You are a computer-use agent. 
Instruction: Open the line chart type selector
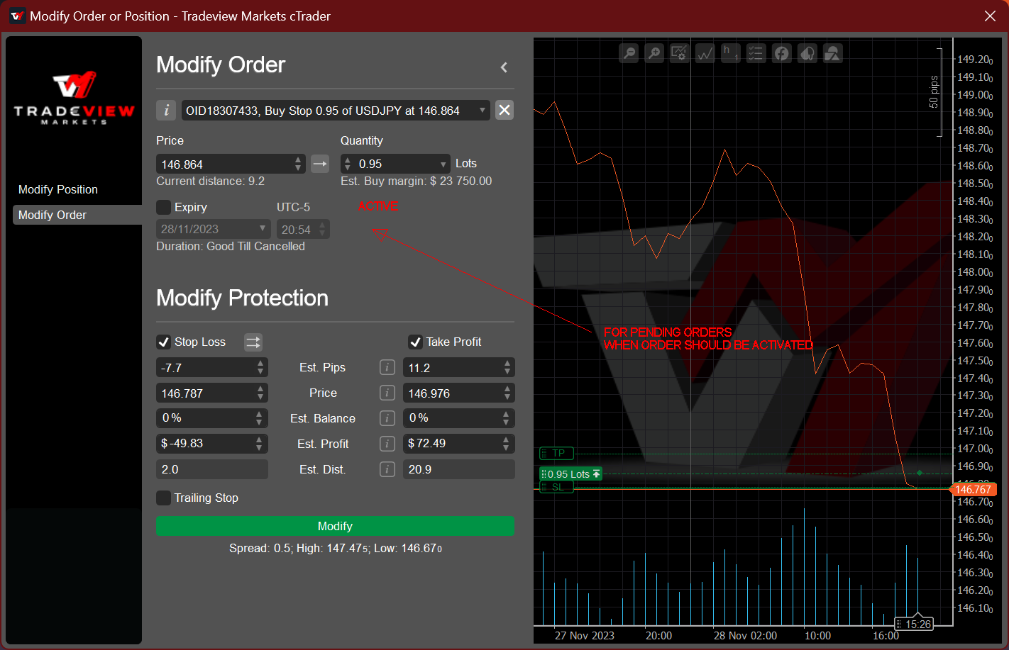pos(705,53)
